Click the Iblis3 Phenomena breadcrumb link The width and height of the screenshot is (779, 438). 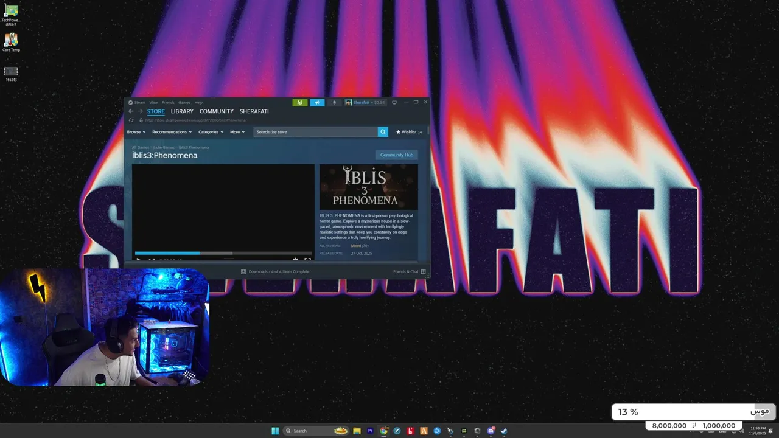(x=194, y=147)
